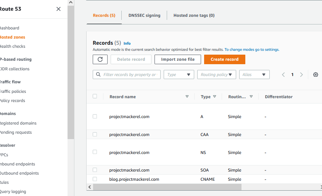Click the Import zone file button

pos(177,59)
